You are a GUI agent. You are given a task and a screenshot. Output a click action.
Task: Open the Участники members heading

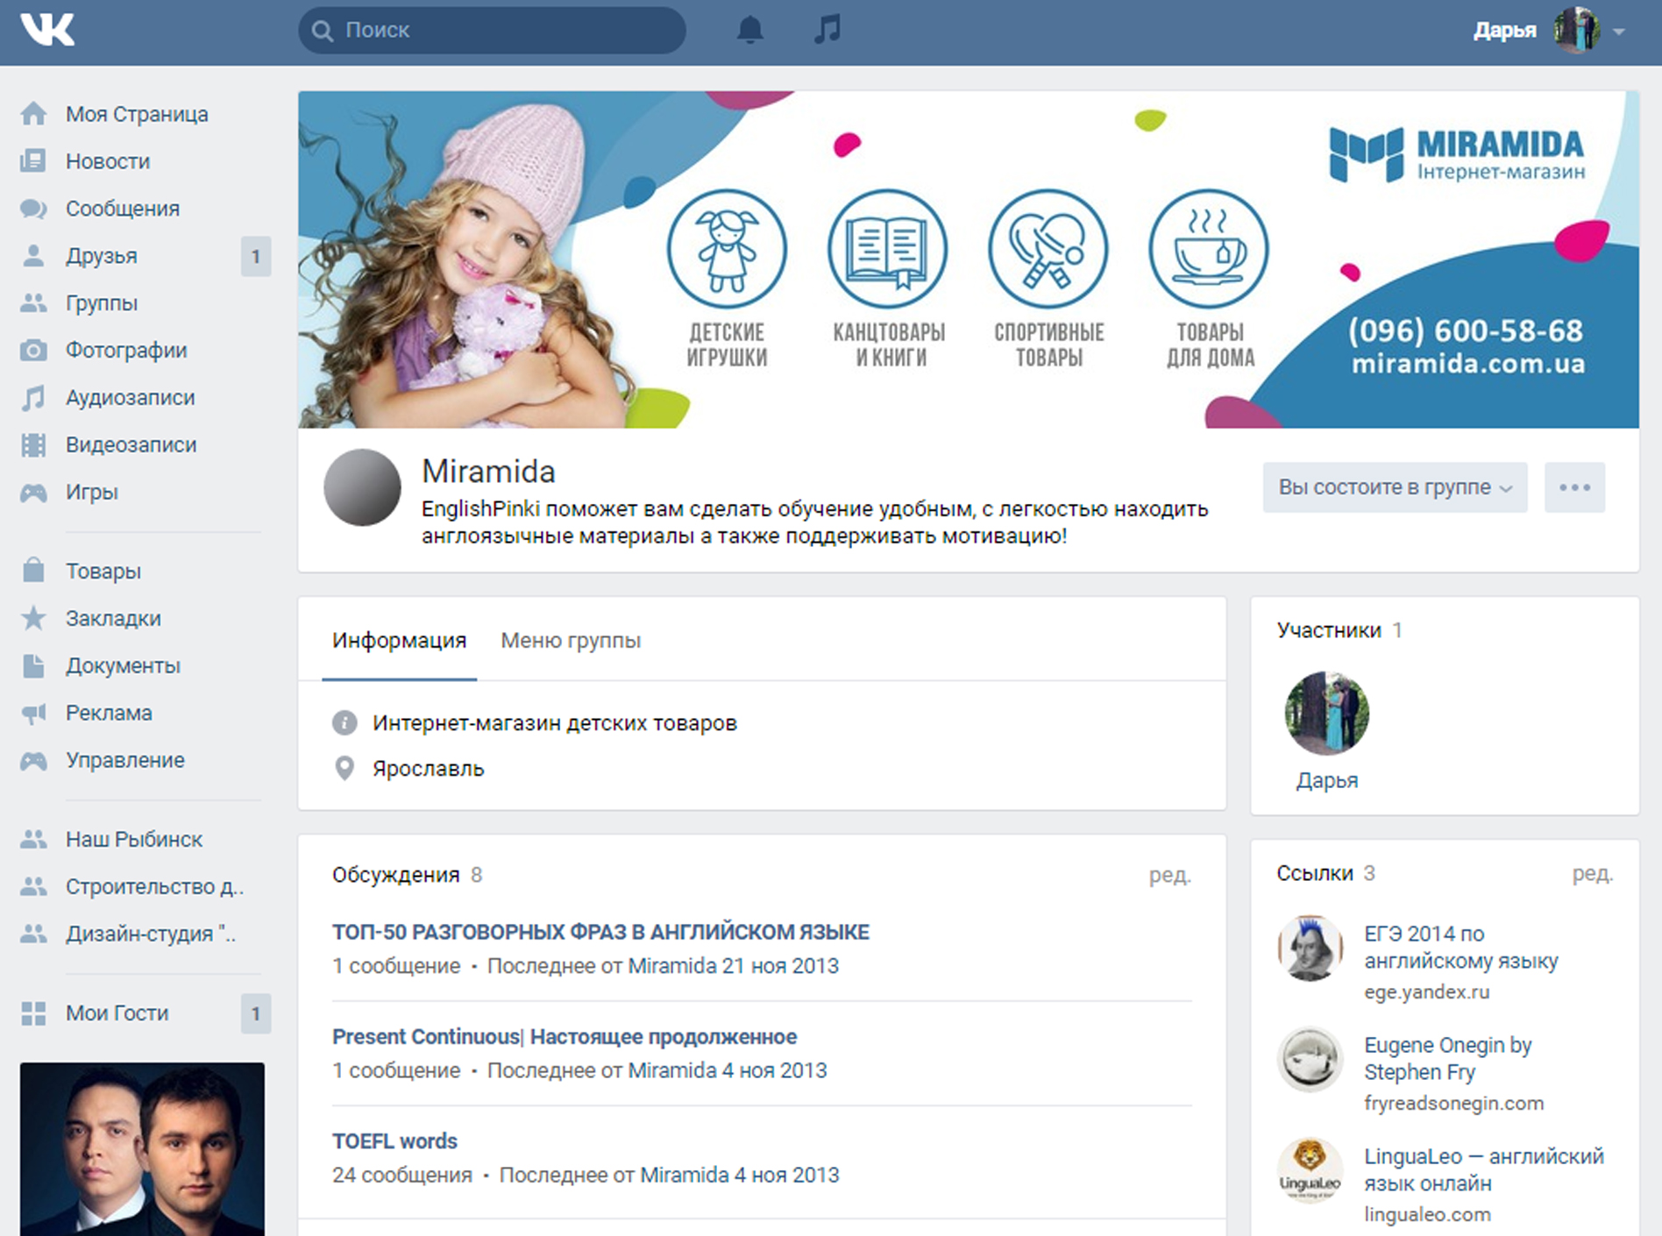point(1328,630)
